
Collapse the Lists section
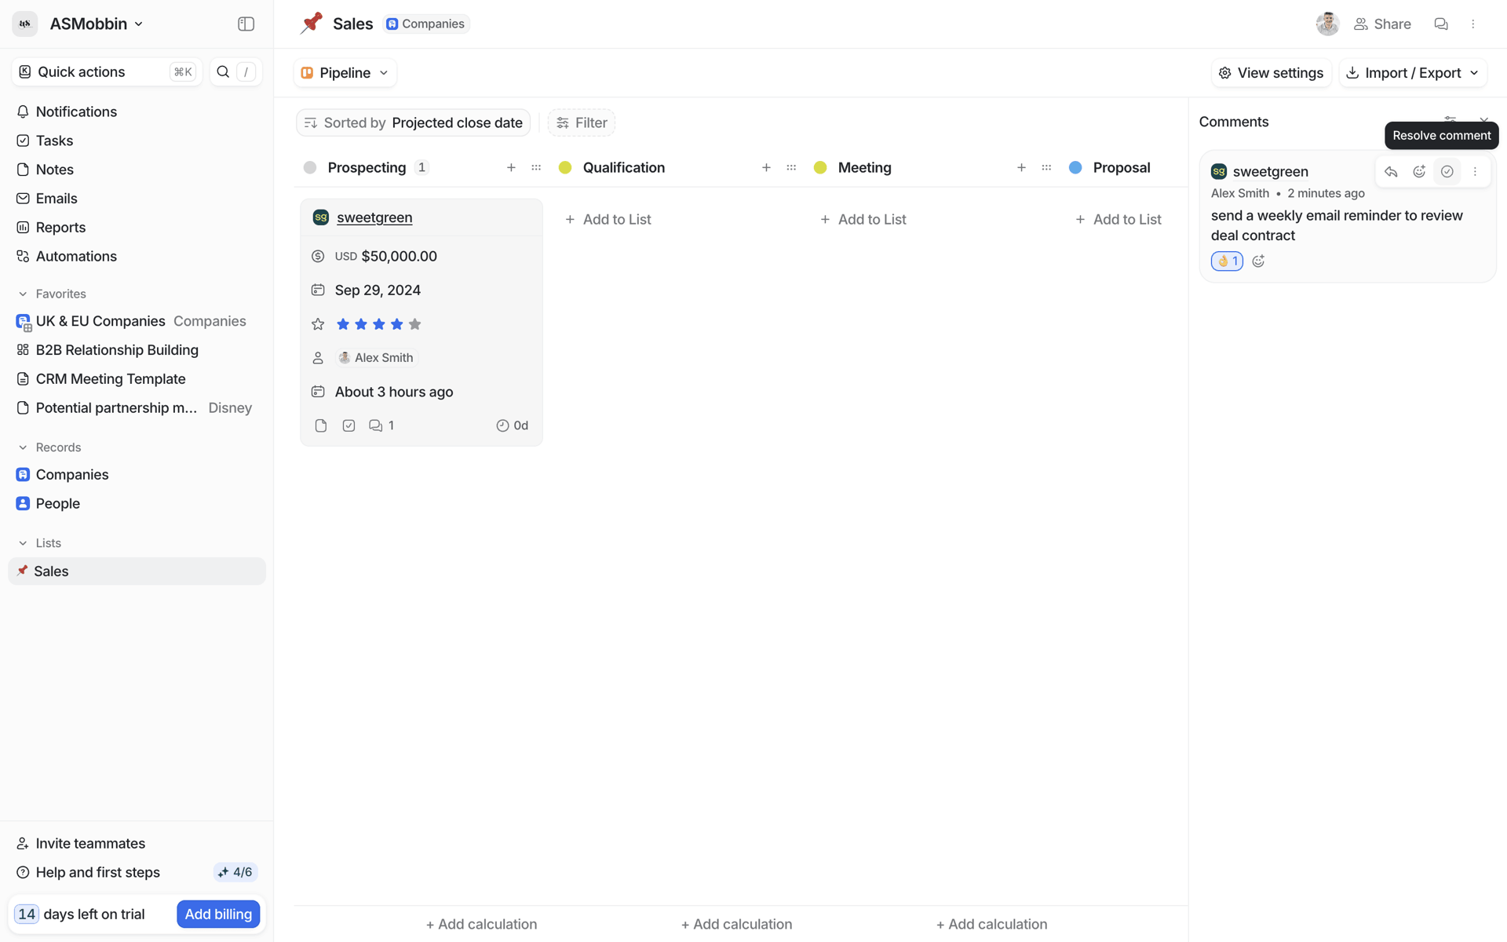point(23,543)
